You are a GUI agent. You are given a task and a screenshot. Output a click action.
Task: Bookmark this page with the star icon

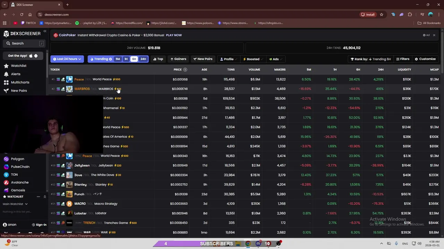382,15
